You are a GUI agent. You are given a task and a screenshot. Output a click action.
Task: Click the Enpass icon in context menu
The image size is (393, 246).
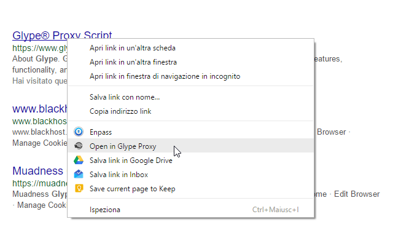[x=79, y=132]
